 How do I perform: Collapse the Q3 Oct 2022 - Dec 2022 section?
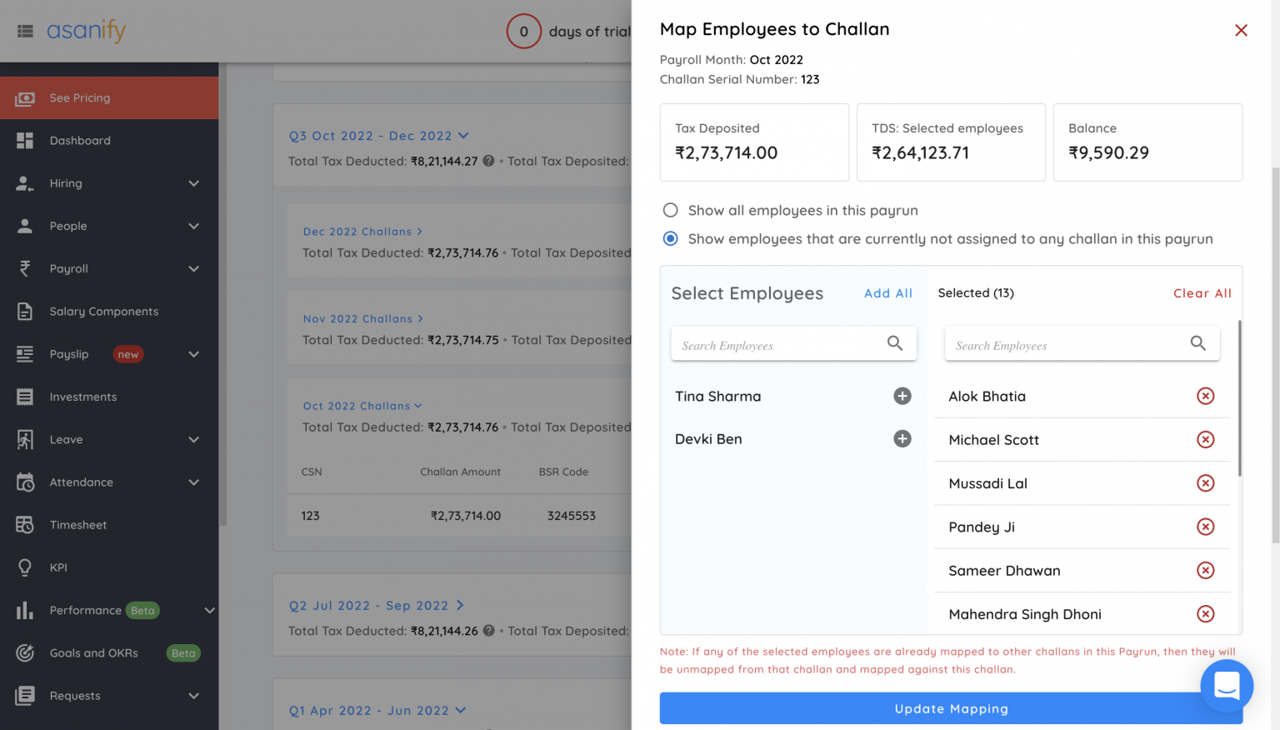coord(464,135)
